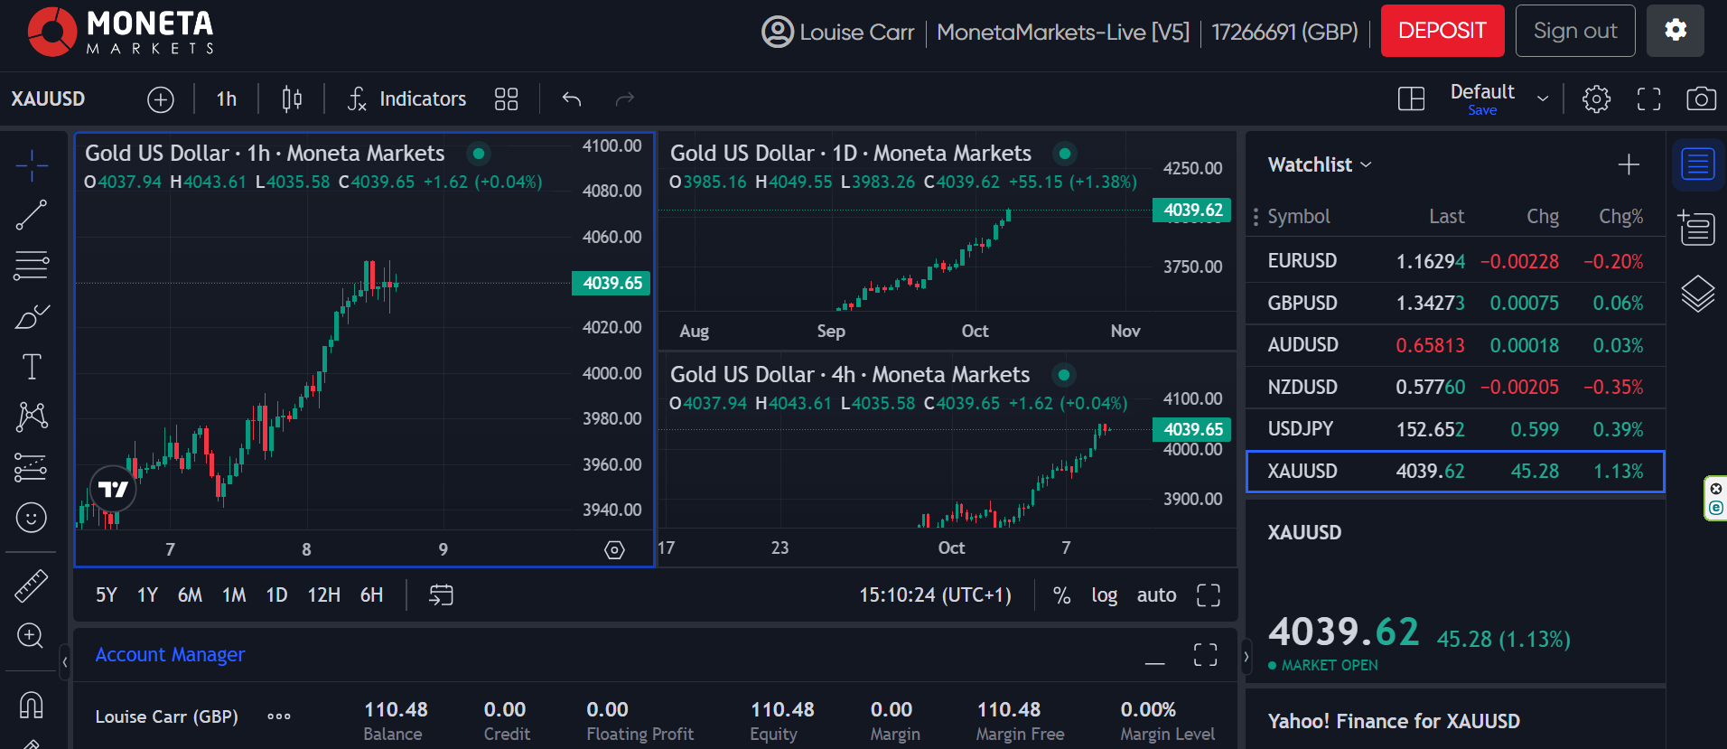Undo the last chart action
The image size is (1727, 749).
(x=572, y=98)
